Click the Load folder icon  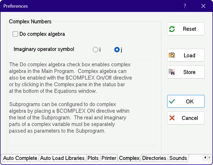(172, 55)
